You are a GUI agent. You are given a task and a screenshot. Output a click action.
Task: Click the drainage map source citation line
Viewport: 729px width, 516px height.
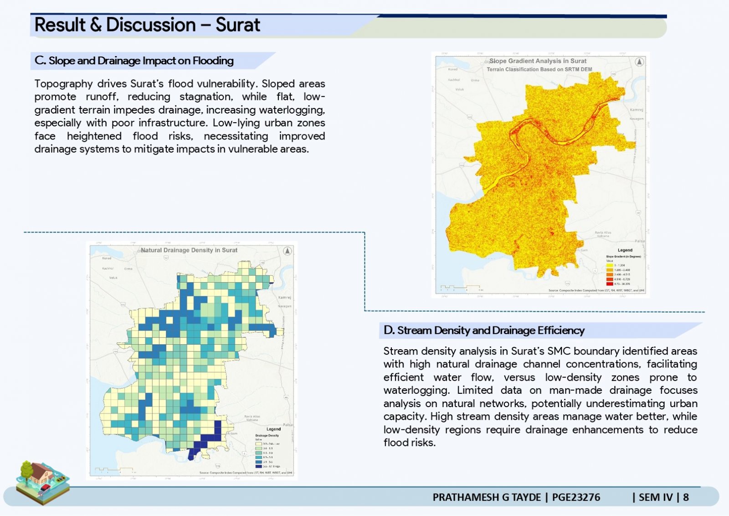click(246, 473)
